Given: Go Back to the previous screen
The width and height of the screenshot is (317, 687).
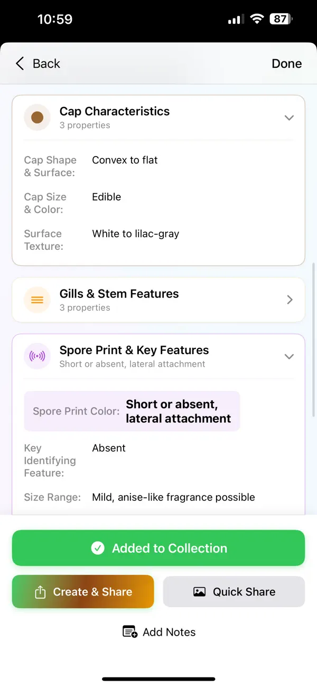Looking at the screenshot, I should tap(36, 64).
